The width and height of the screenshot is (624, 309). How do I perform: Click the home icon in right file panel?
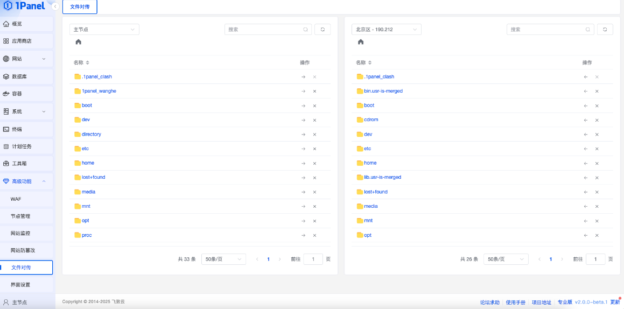tap(361, 42)
